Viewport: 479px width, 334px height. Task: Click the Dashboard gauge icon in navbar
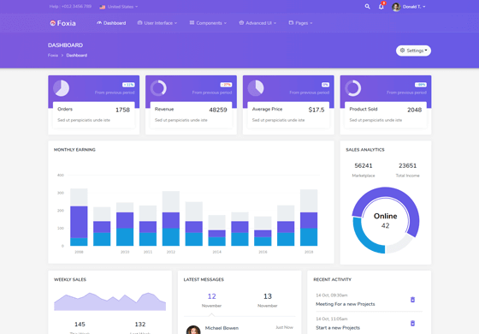pos(99,23)
